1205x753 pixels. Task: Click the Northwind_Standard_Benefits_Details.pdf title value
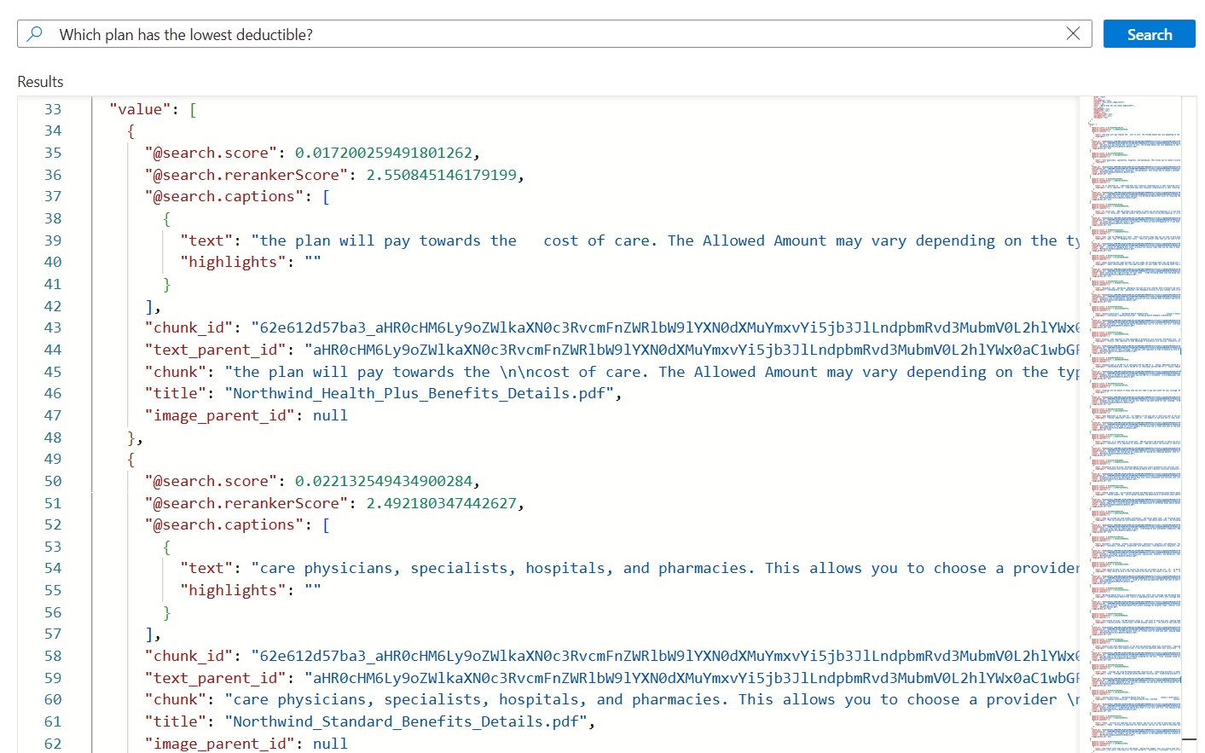[409, 721]
